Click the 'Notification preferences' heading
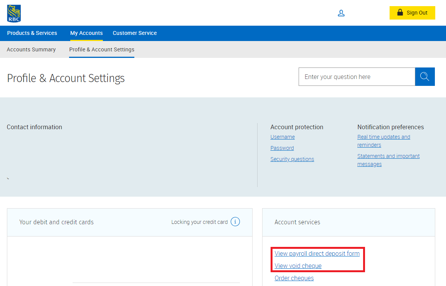Viewport: 446px width, 286px height. tap(390, 127)
